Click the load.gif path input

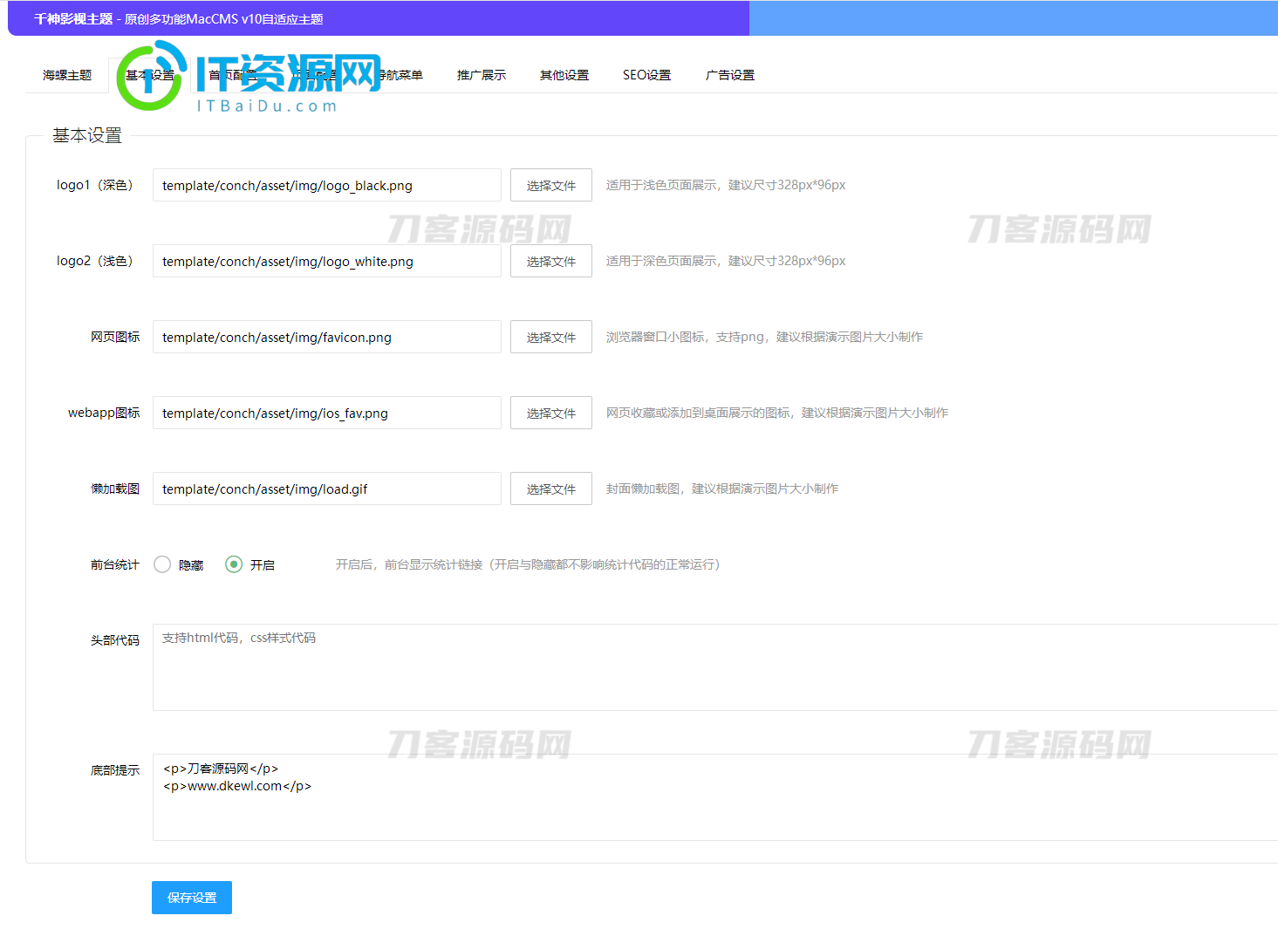click(x=327, y=489)
